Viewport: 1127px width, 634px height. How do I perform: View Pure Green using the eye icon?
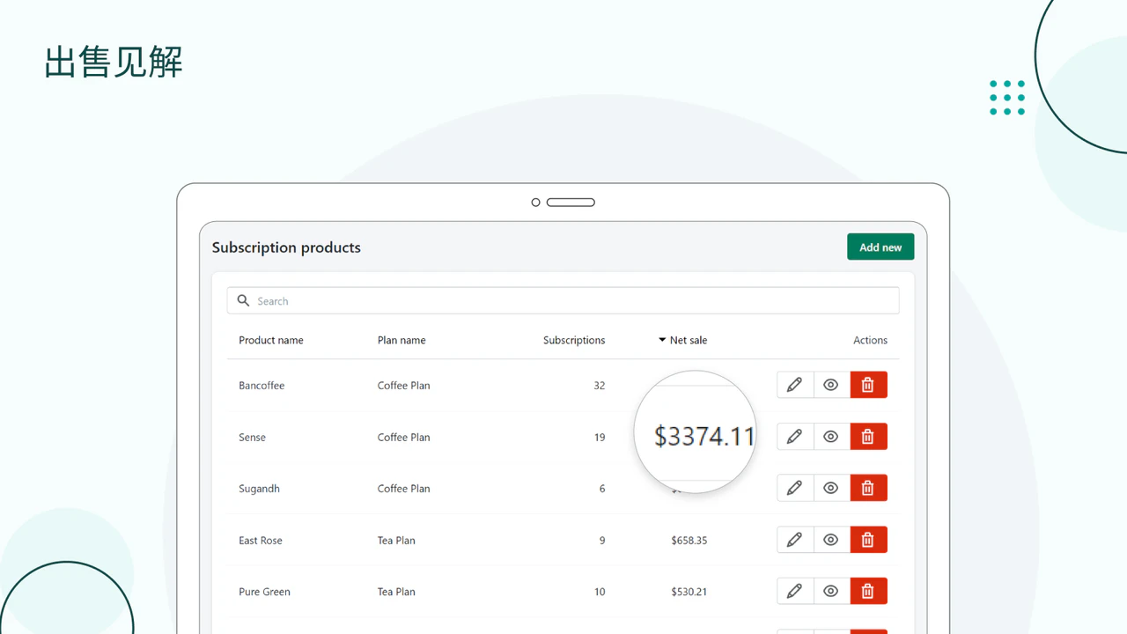pyautogui.click(x=831, y=591)
